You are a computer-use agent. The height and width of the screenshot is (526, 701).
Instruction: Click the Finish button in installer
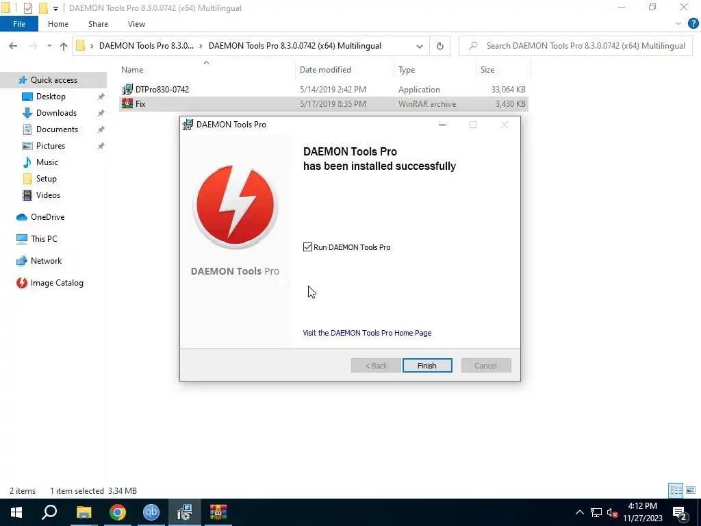(x=427, y=366)
